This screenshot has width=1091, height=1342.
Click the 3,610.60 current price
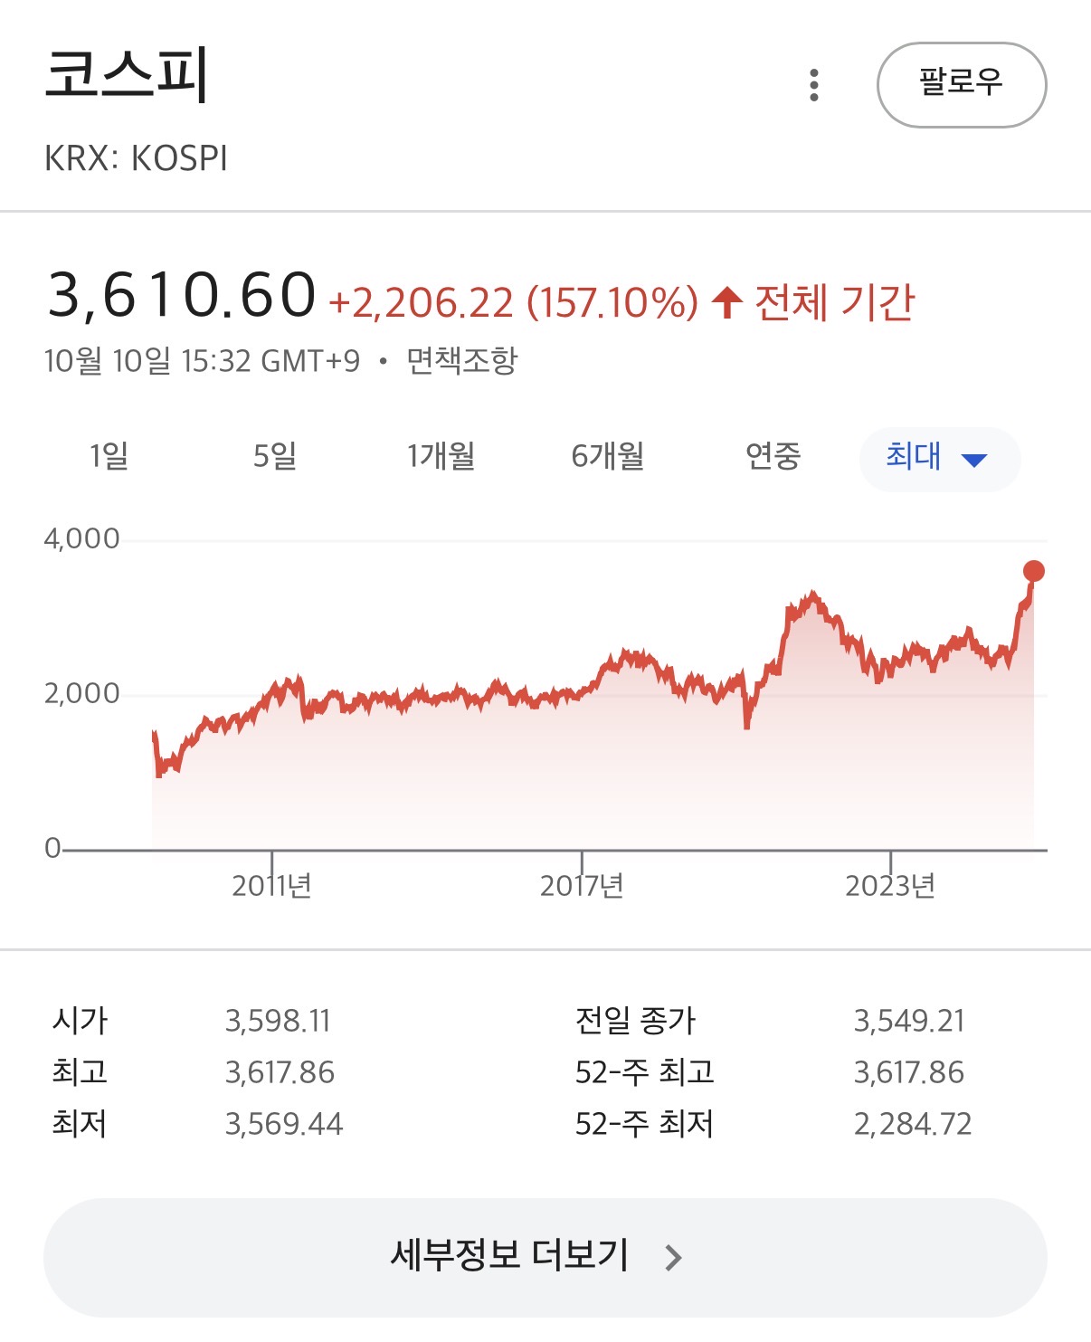(x=182, y=295)
